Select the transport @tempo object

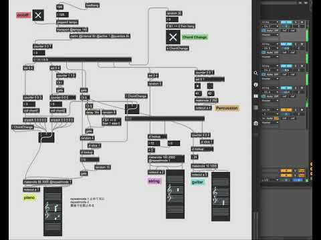(x=72, y=29)
